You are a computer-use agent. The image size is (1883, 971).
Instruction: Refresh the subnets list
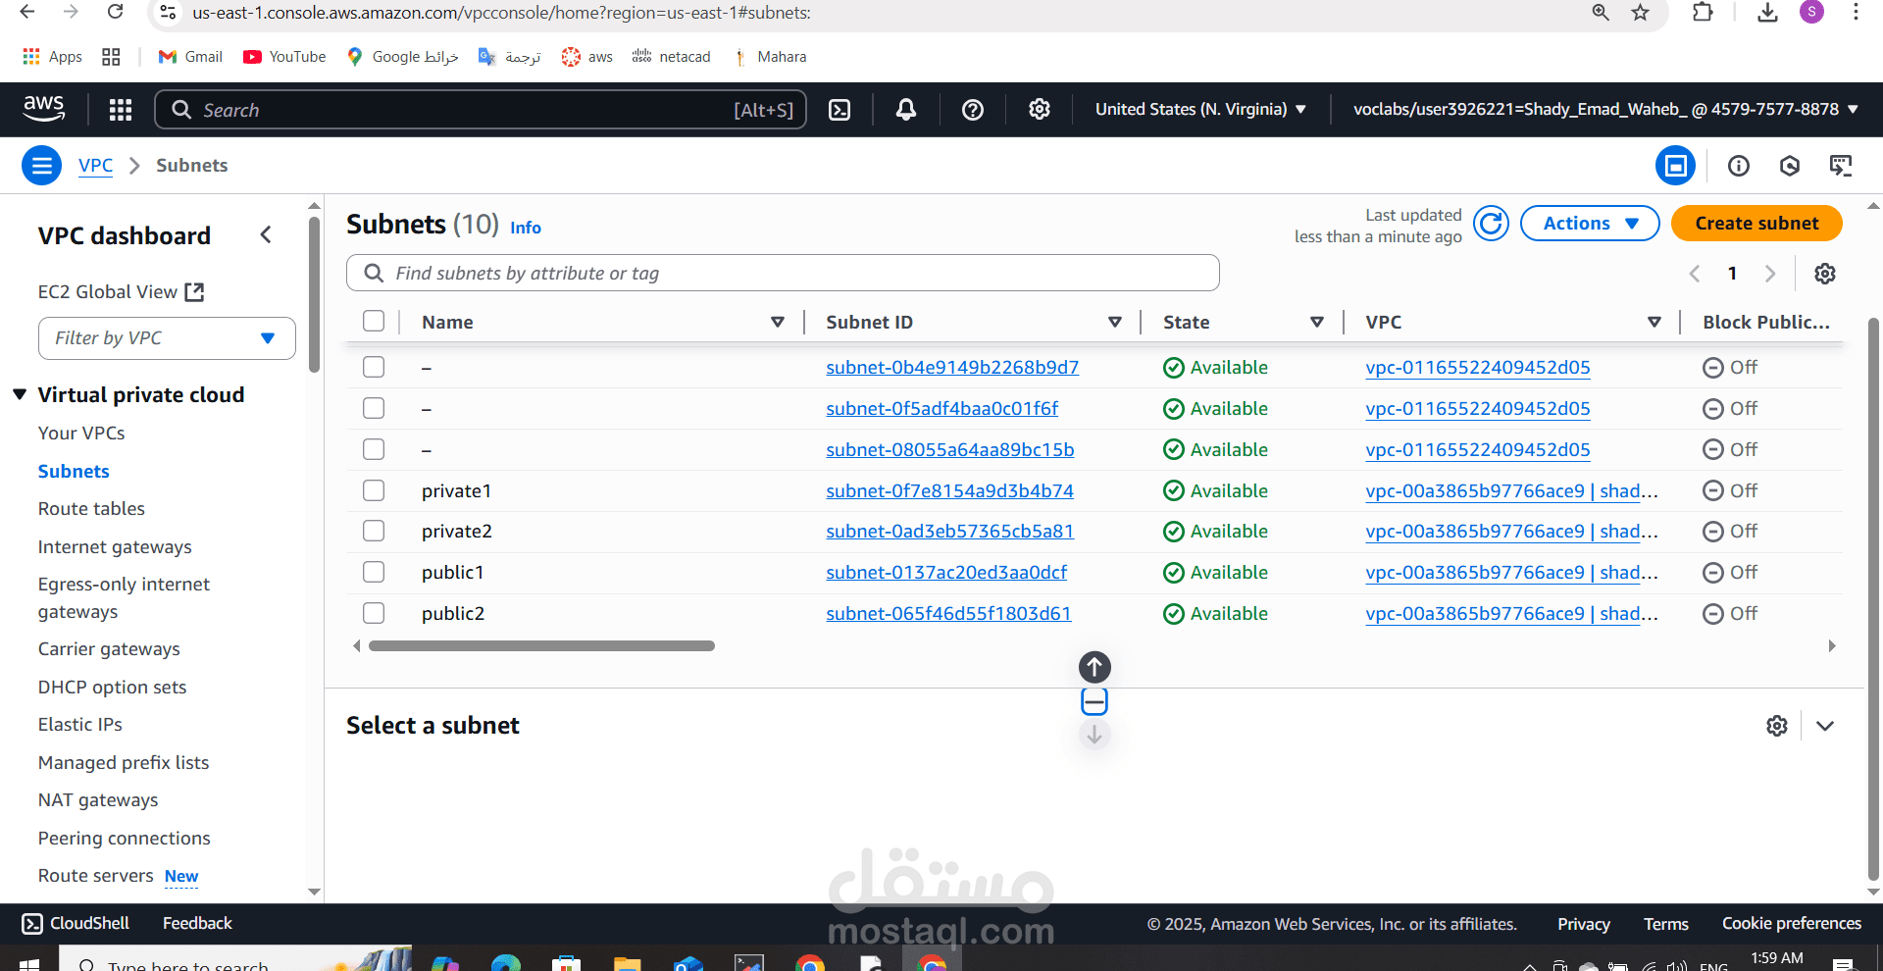pyautogui.click(x=1491, y=224)
